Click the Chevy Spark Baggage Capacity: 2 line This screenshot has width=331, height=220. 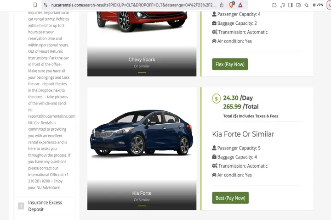point(234,23)
